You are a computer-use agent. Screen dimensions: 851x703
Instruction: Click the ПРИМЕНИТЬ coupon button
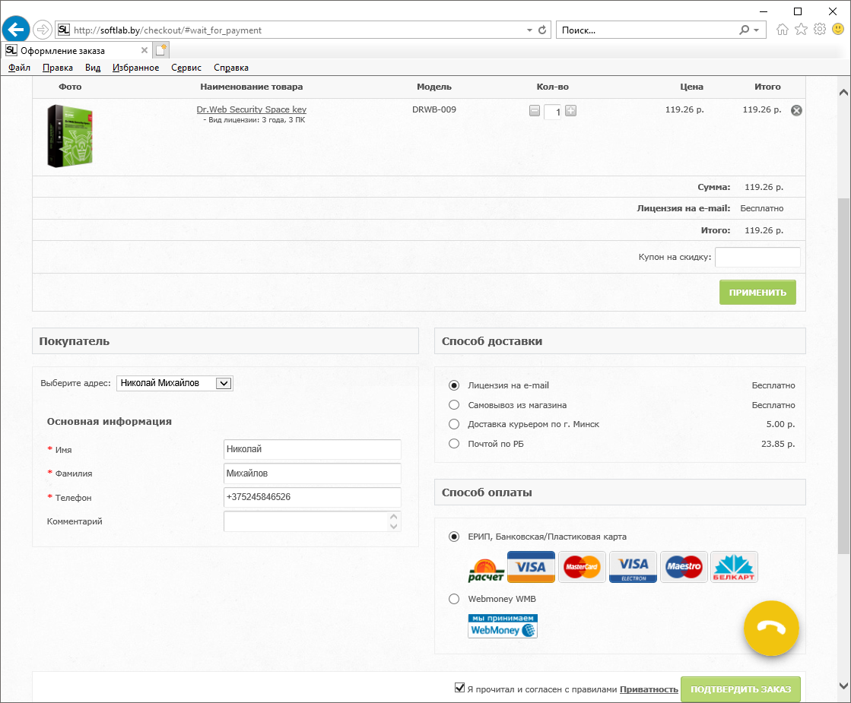click(757, 293)
